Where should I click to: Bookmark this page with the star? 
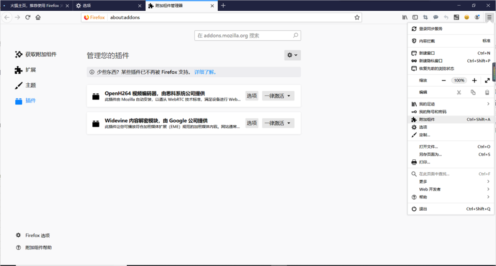[x=357, y=17]
